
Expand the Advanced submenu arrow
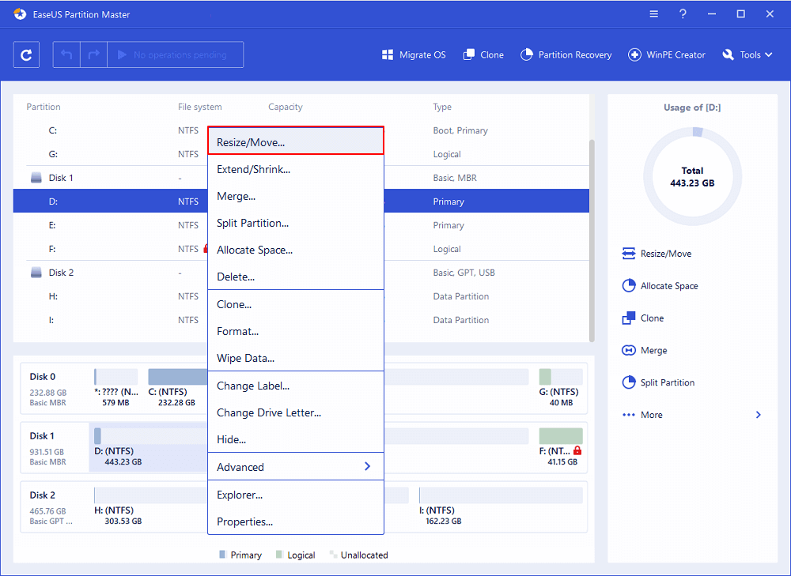(x=367, y=467)
